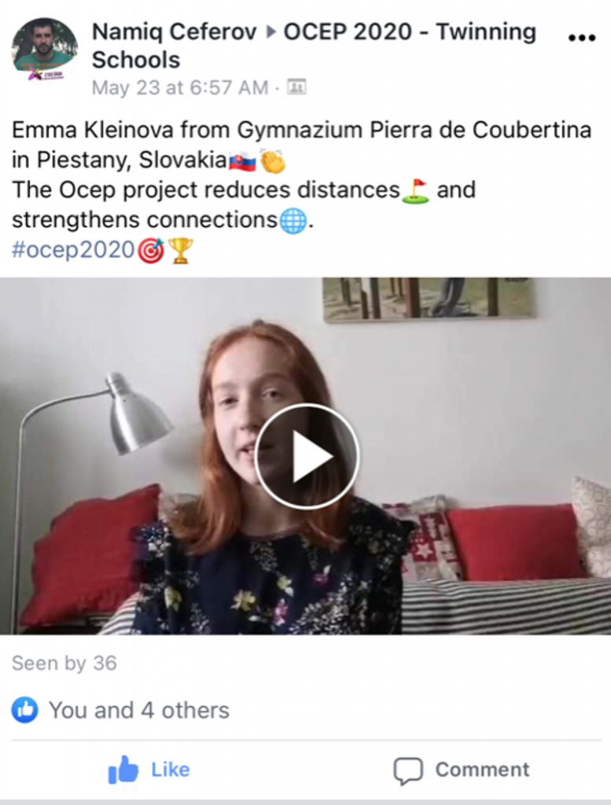The image size is (611, 805).
Task: Tap the Like button text
Action: click(171, 770)
